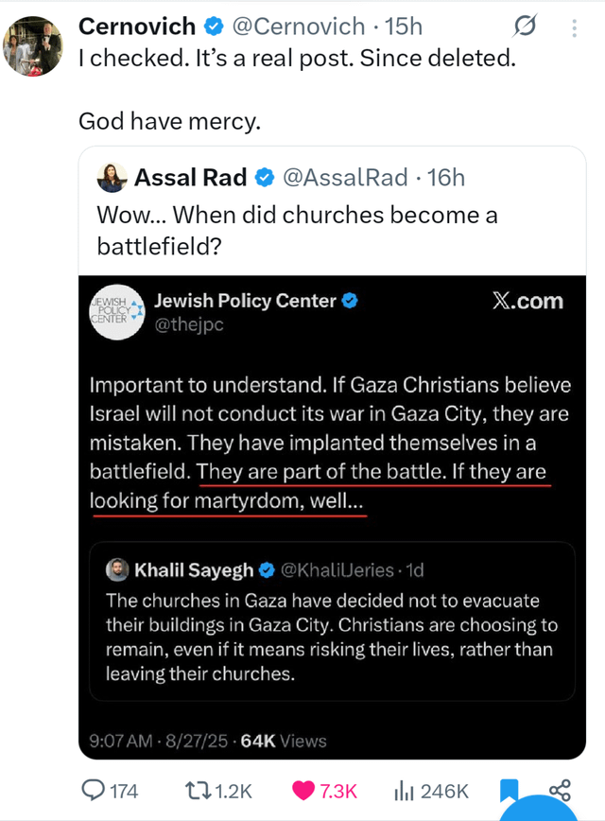This screenshot has width=605, height=821.
Task: Toggle the bookmark on this post
Action: [x=510, y=791]
